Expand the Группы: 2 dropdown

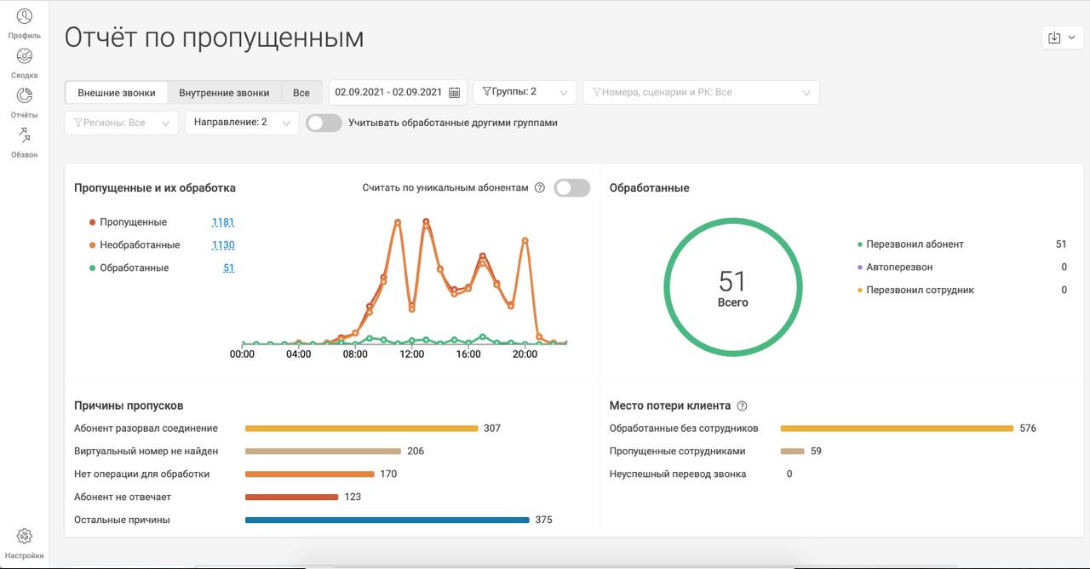[525, 92]
